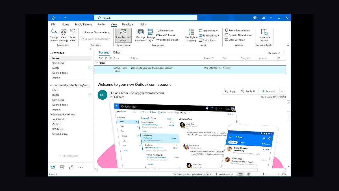Launch the Immersive Reader
This screenshot has width=339, height=191.
[264, 35]
